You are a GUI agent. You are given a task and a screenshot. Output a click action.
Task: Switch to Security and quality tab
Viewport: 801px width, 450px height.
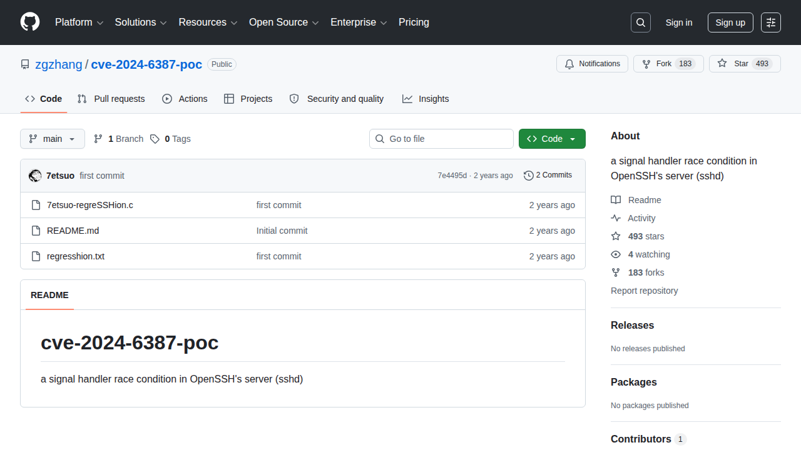pos(337,99)
